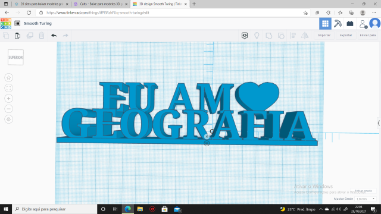Open the Mail app from taskbar
The width and height of the screenshot is (381, 214).
coord(177,209)
